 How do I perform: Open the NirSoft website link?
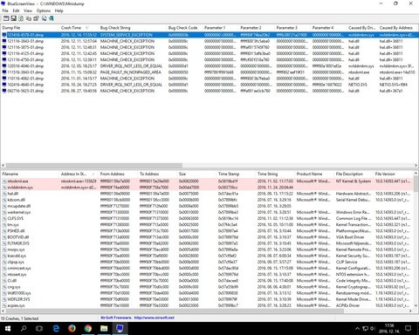(155, 318)
